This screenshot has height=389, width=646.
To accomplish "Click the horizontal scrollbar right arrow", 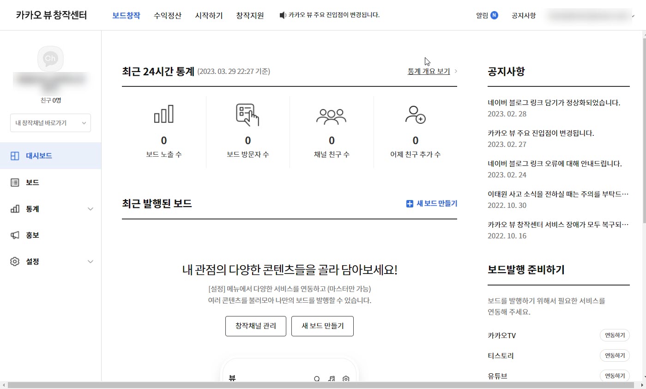I will point(642,385).
